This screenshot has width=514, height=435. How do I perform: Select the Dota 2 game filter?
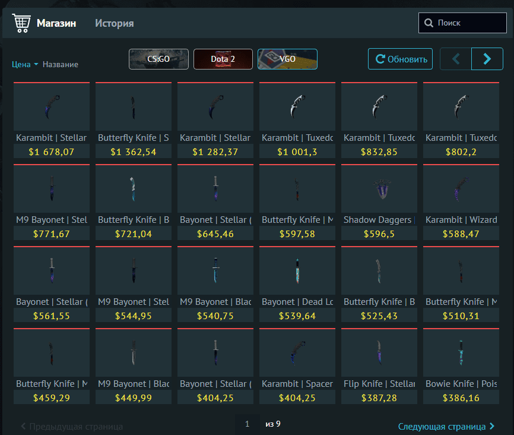(x=223, y=59)
